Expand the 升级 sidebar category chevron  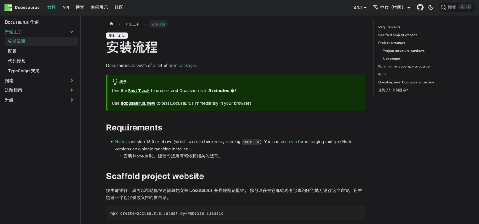(71, 100)
